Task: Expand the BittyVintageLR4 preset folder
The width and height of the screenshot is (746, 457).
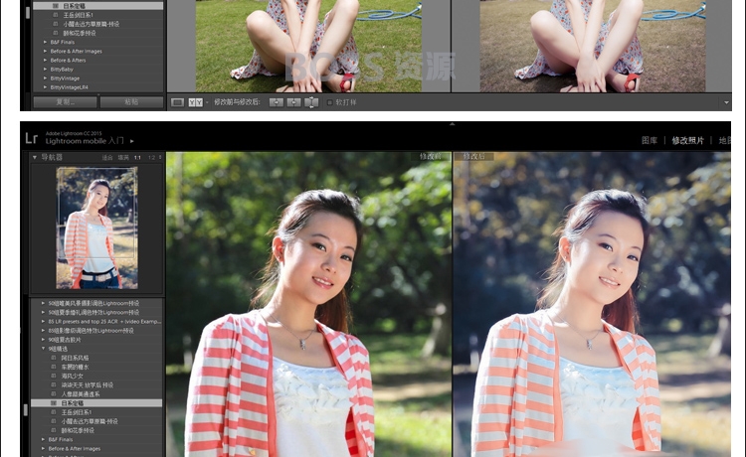Action: point(45,87)
